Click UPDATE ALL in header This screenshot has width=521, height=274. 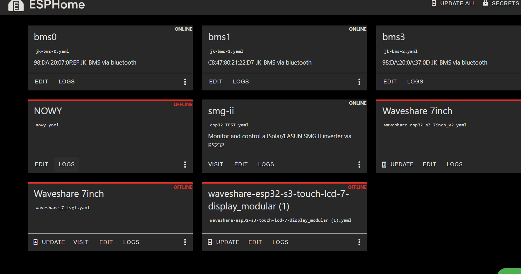[x=453, y=3]
